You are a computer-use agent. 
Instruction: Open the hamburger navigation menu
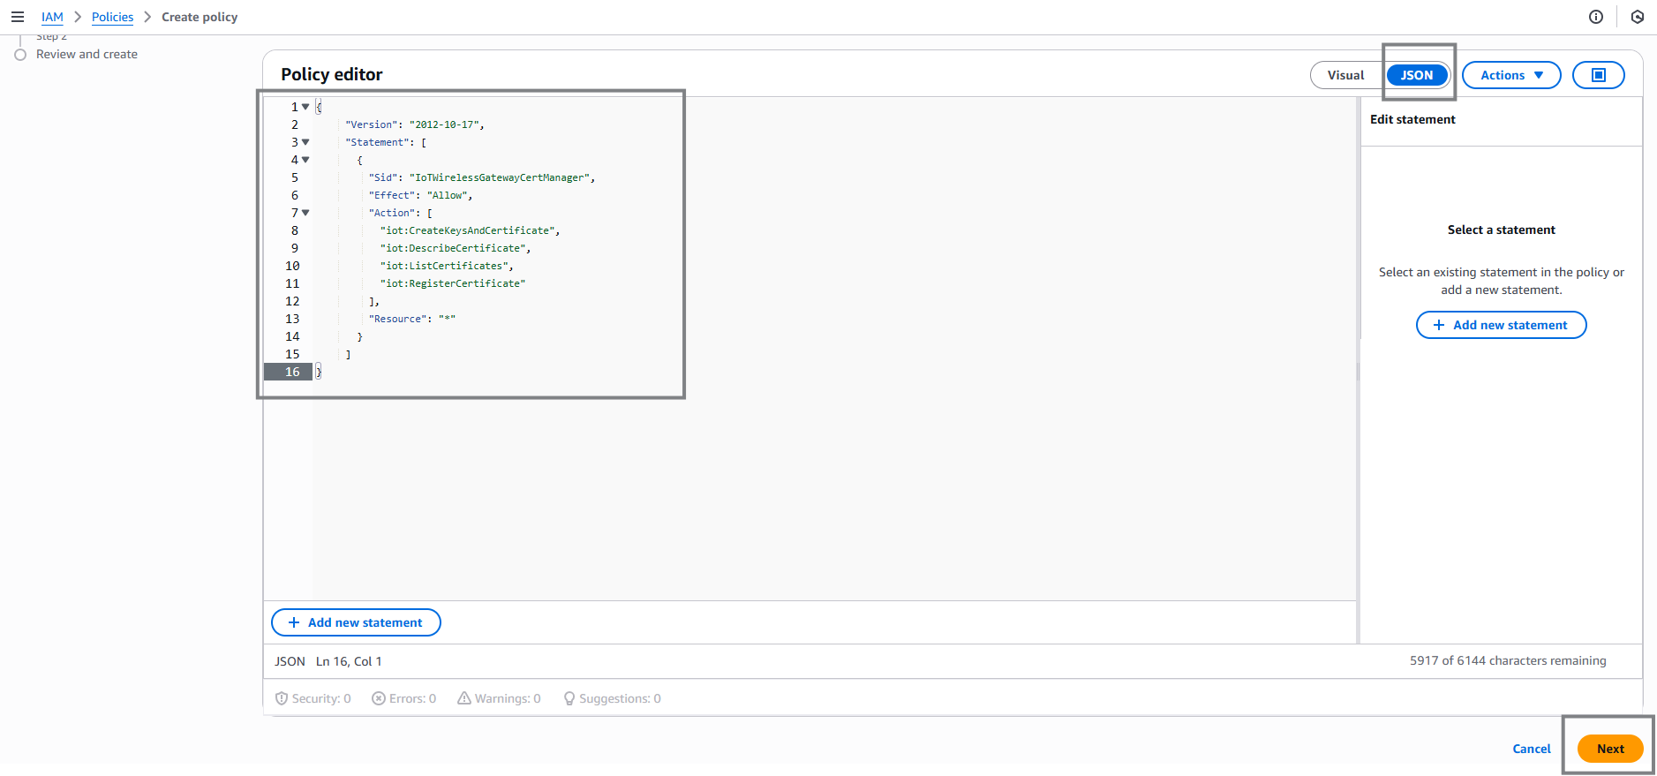17,17
